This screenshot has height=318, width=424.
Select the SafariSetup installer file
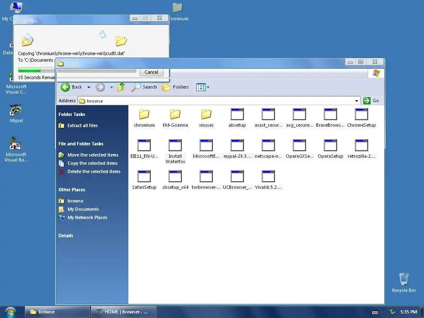click(144, 180)
